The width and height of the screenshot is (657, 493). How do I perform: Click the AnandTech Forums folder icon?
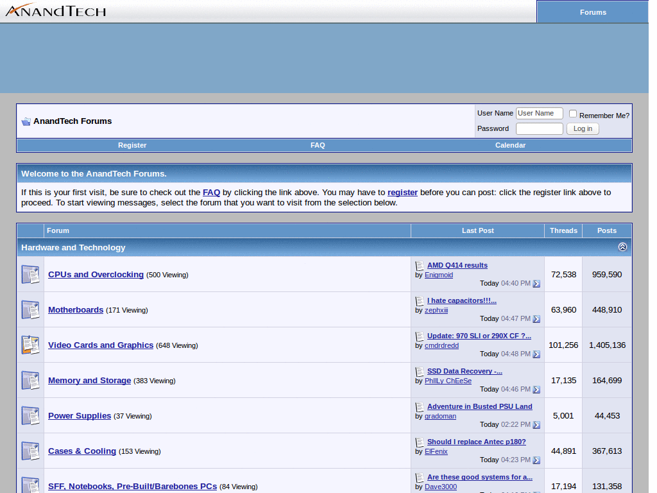tap(26, 121)
